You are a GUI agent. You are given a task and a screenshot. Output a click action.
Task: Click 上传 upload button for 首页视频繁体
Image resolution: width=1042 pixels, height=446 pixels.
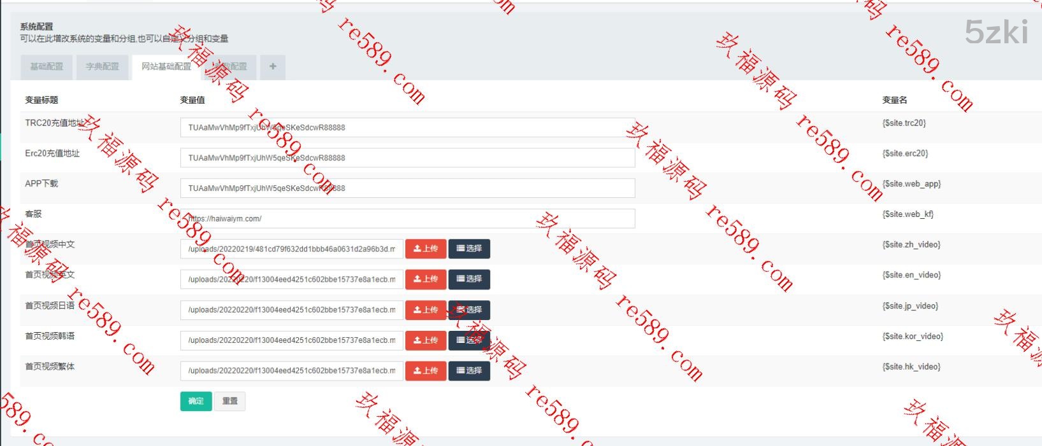(426, 370)
